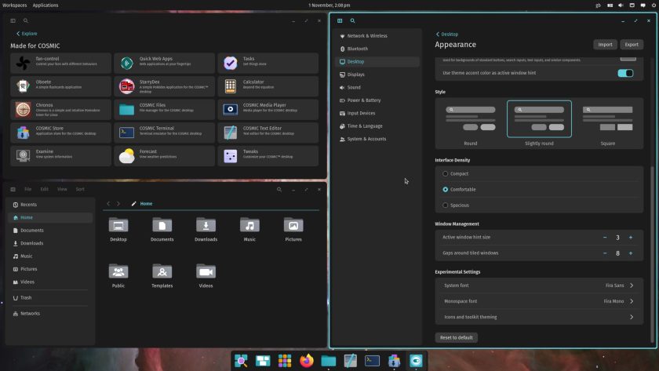The image size is (659, 371).
Task: Select the Oboete flashcards app
Action: [x=60, y=86]
